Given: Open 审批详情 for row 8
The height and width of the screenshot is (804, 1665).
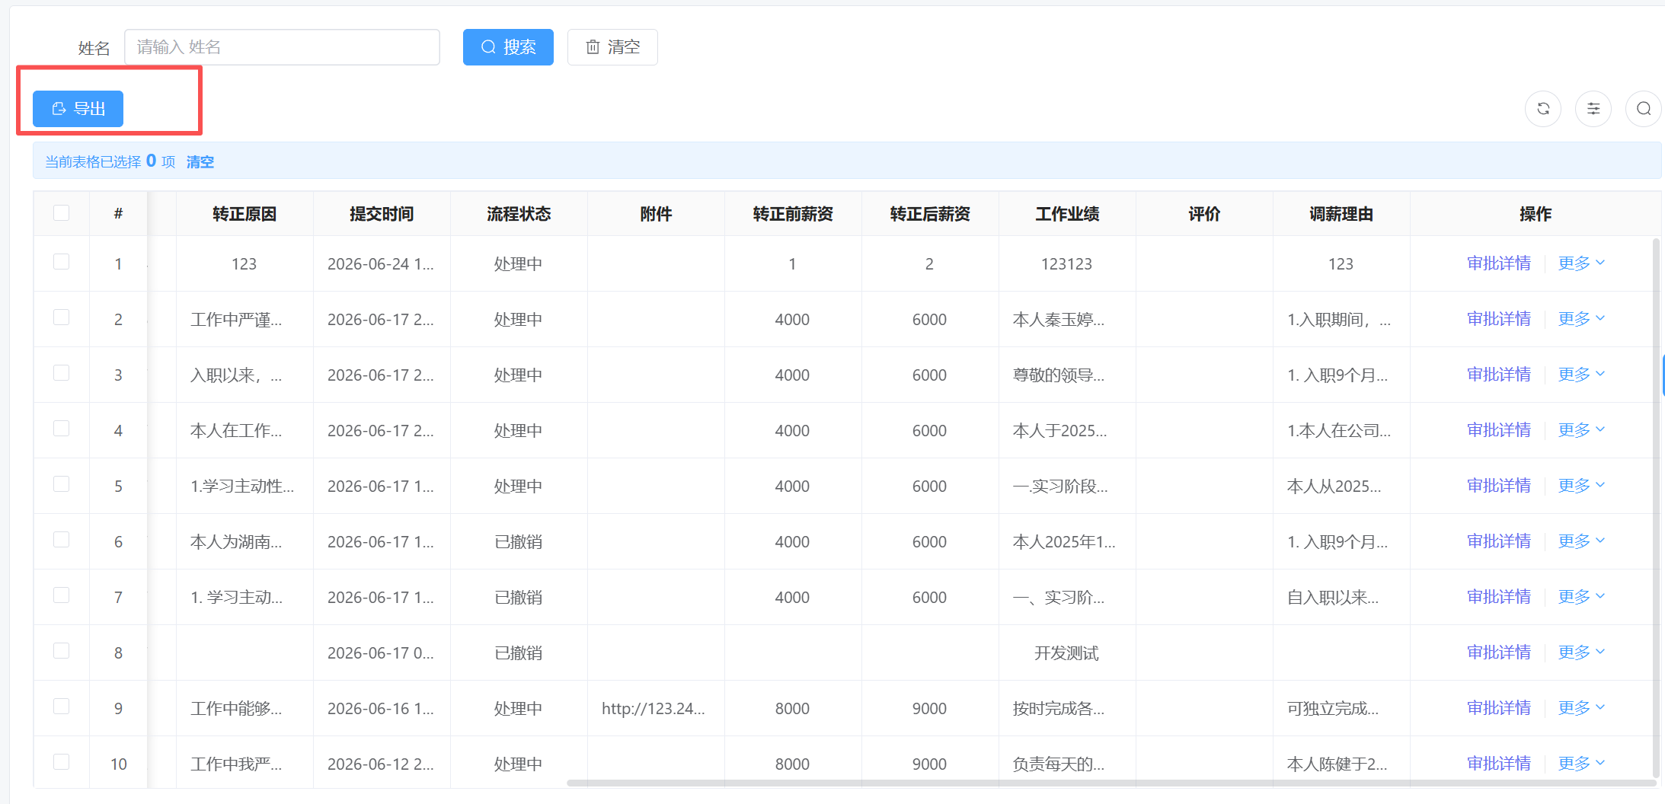Looking at the screenshot, I should 1499,652.
